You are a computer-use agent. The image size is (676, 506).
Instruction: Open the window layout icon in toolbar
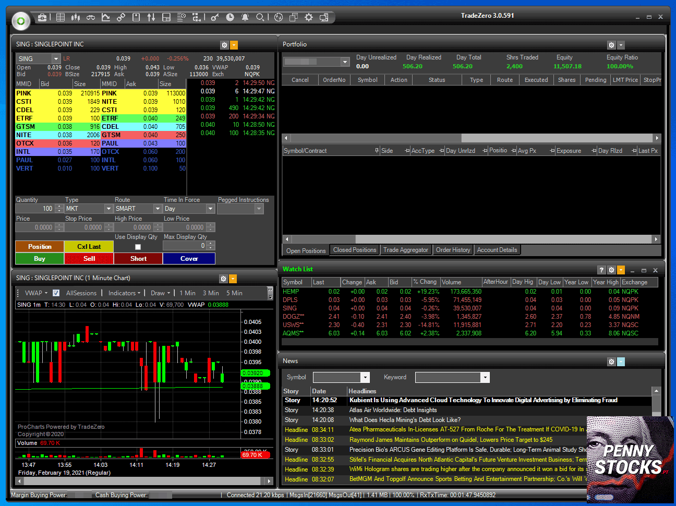[166, 17]
